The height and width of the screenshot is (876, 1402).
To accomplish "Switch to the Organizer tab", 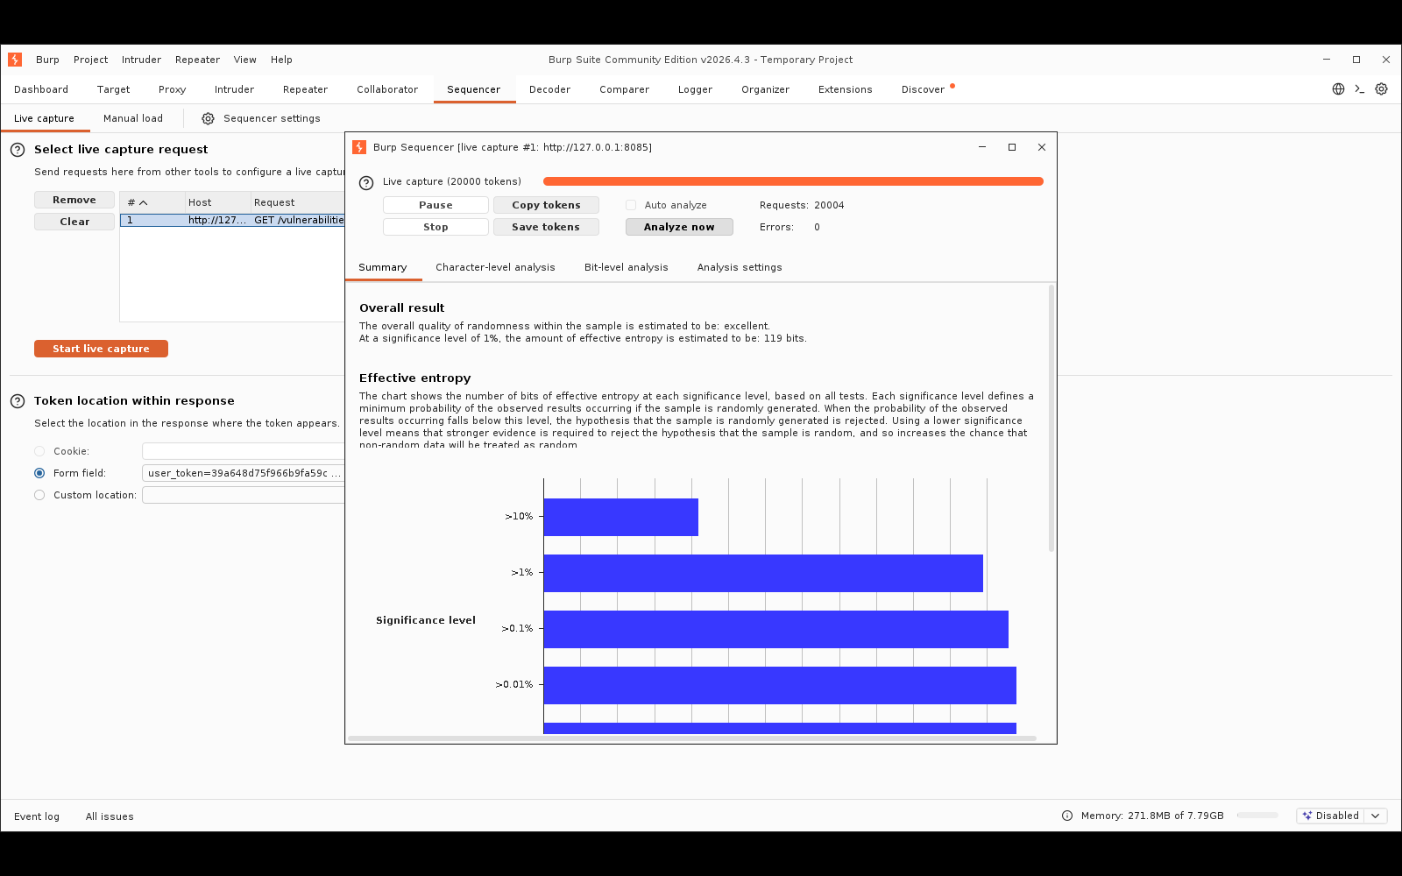I will click(x=765, y=89).
